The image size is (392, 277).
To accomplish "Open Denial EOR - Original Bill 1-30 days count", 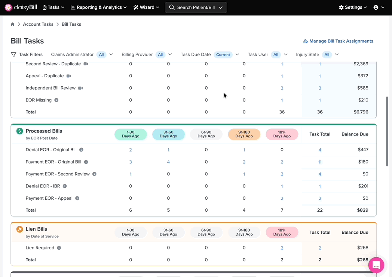I will [x=131, y=150].
